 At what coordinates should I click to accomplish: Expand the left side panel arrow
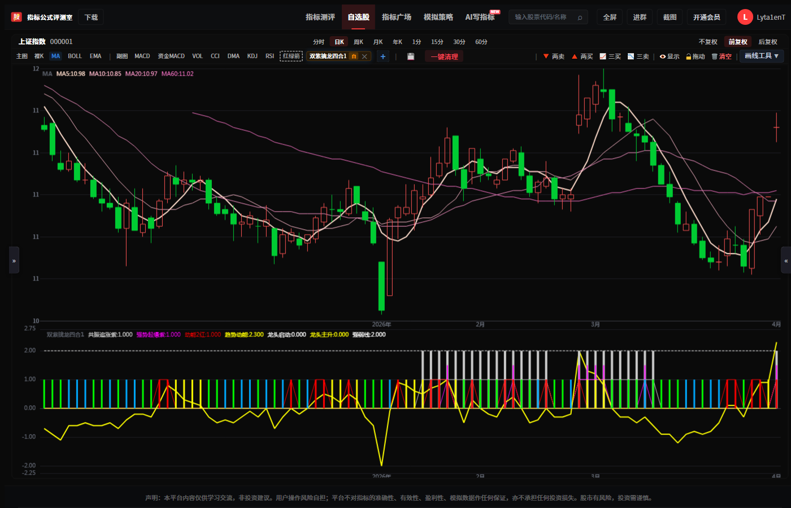coord(14,260)
